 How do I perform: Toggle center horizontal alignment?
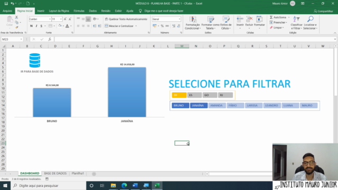pos(83,26)
